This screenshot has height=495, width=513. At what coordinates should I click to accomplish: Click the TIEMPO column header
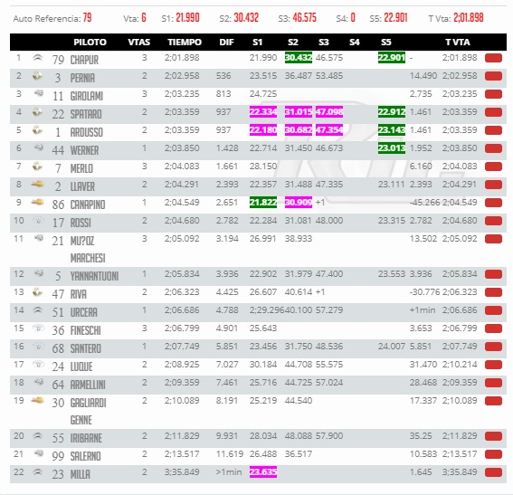click(x=185, y=43)
